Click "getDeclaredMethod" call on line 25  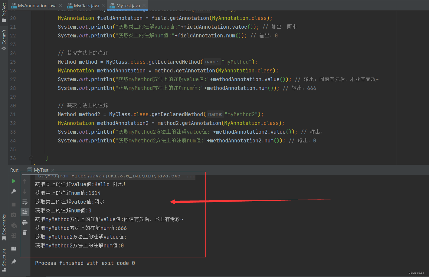[x=174, y=62]
